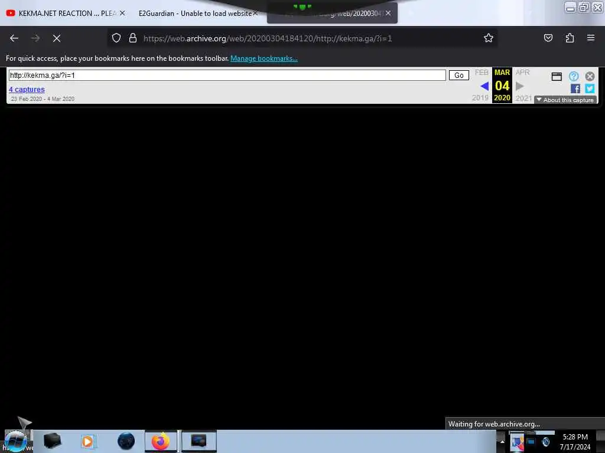Open the Firefox hamburger menu

(591, 38)
